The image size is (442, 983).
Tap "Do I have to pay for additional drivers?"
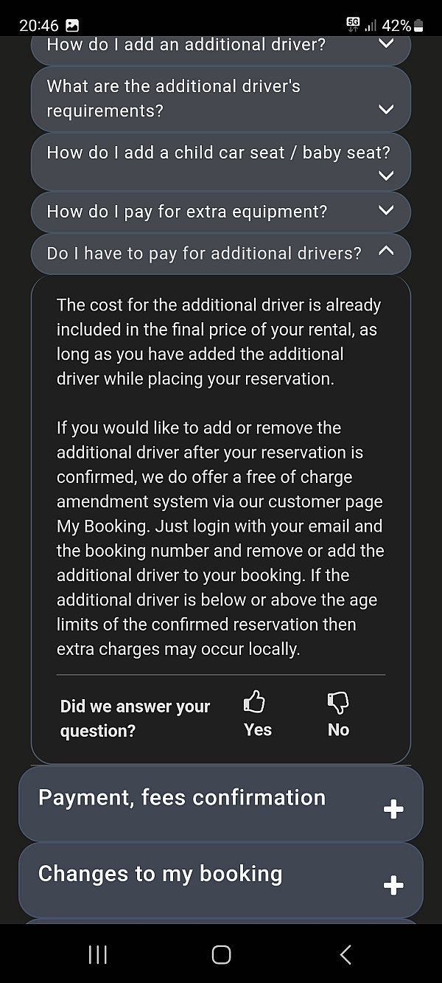204,254
